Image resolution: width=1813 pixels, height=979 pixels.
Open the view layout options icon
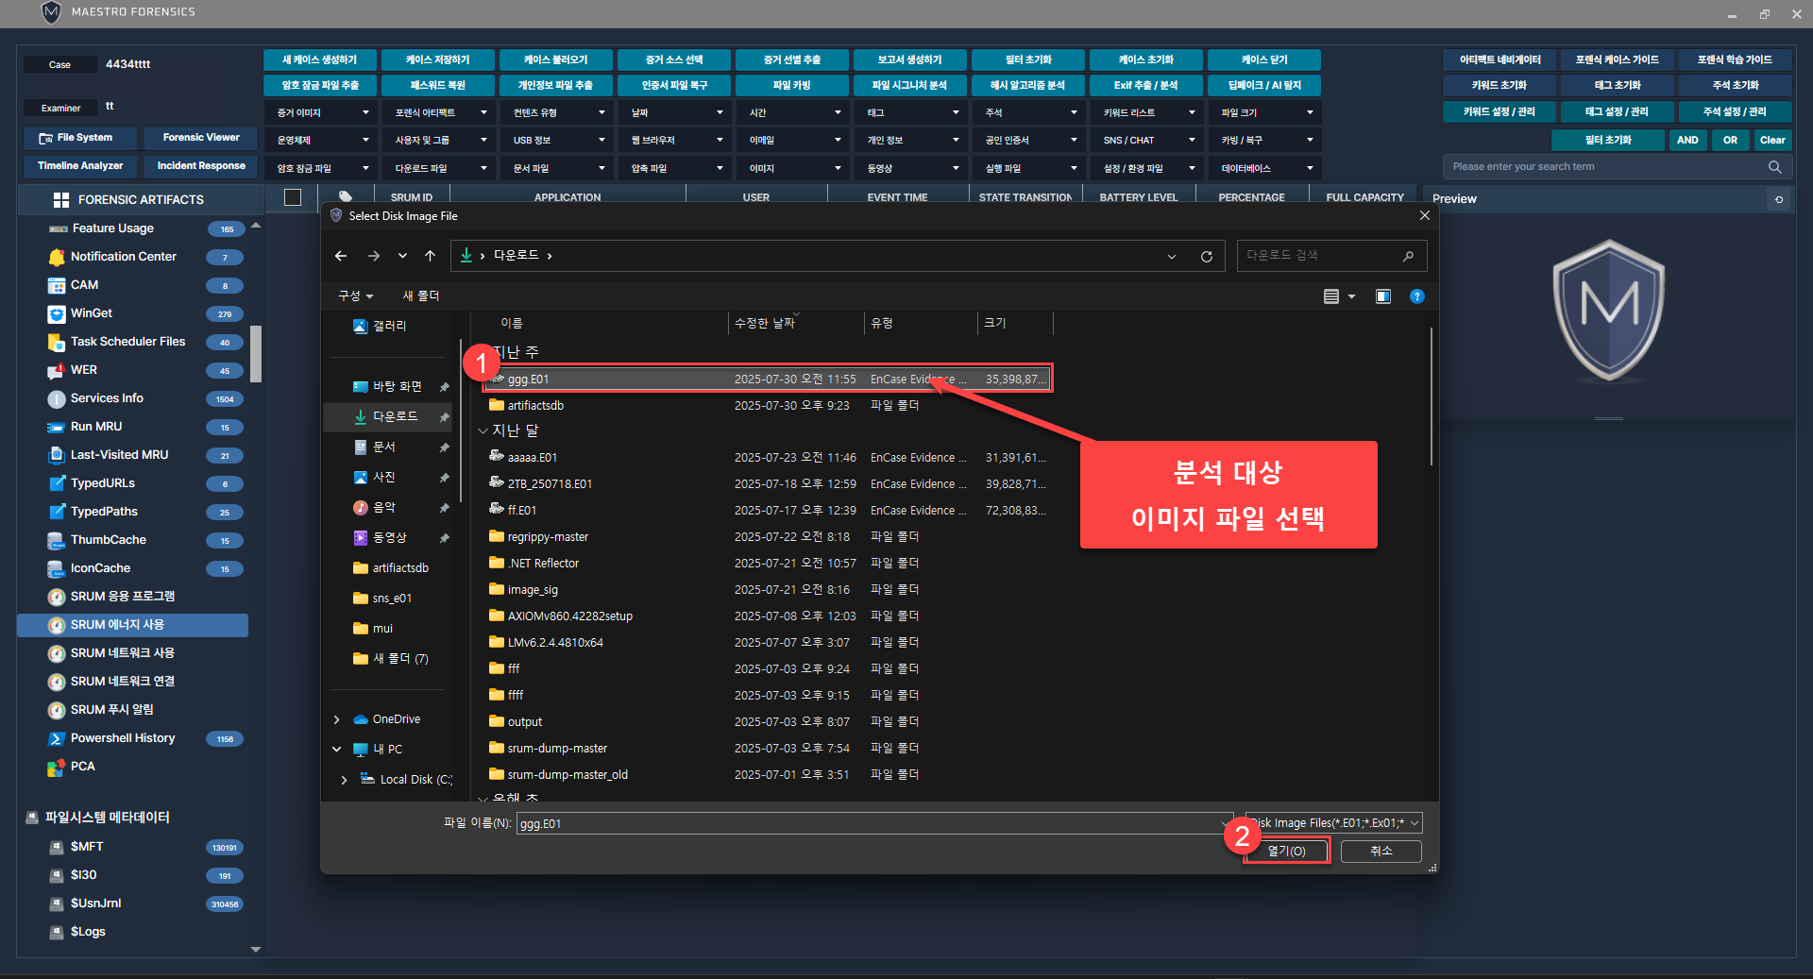(x=1338, y=296)
